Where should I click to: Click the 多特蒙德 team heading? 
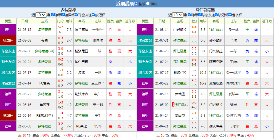[x=68, y=10]
